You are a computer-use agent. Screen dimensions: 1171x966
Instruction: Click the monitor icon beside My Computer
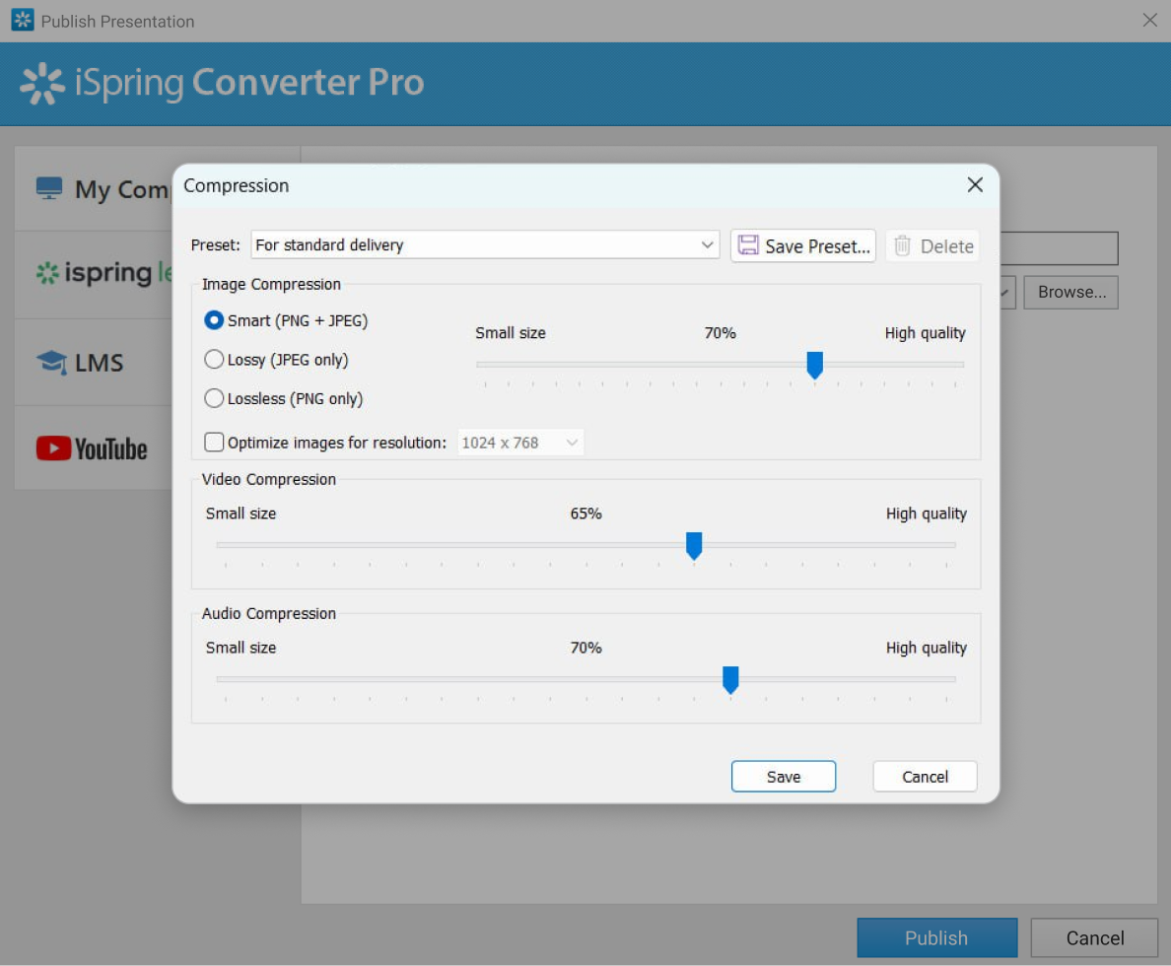click(49, 187)
